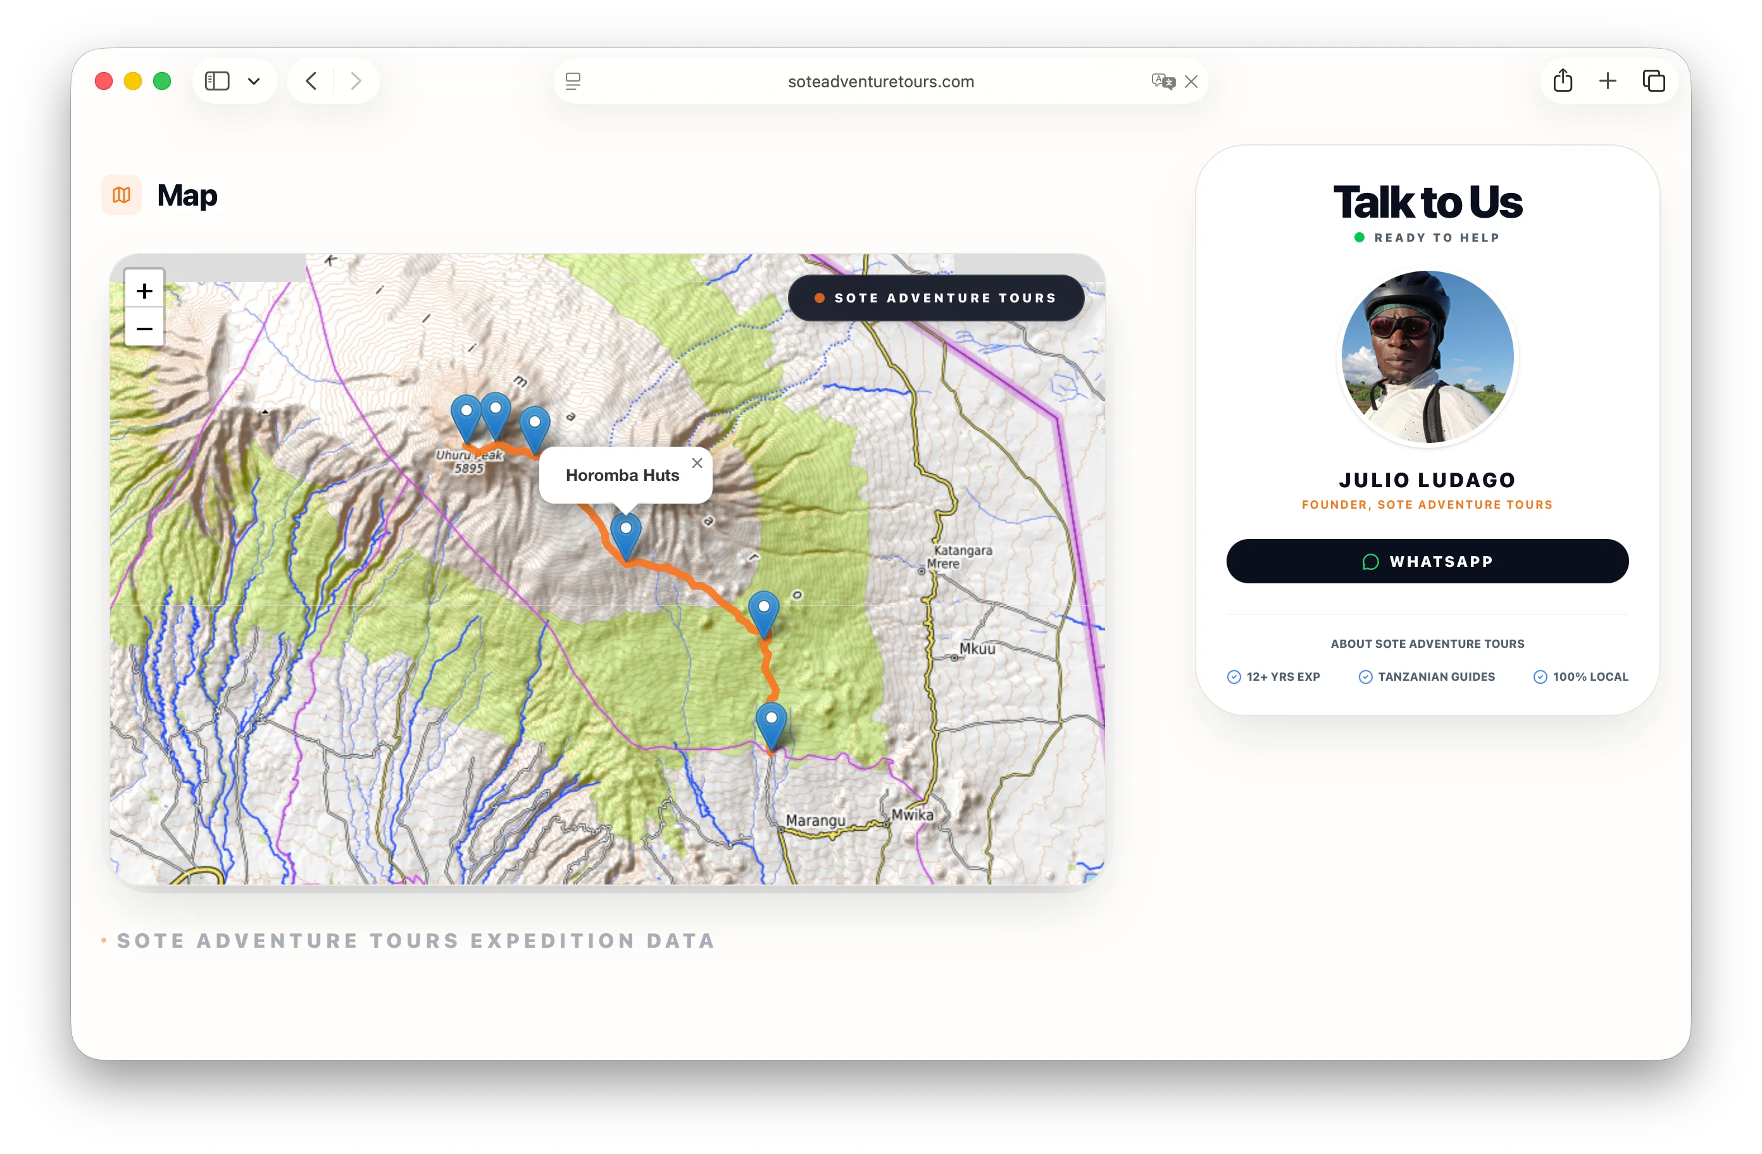This screenshot has height=1154, width=1762.
Task: Open the reader view icon in address bar
Action: tap(572, 82)
